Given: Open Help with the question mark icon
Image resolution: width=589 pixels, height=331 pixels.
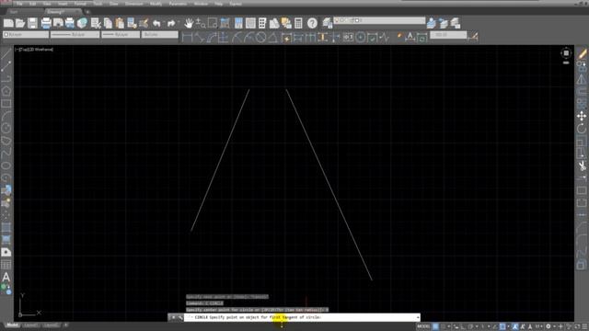Looking at the screenshot, I should coord(312,23).
